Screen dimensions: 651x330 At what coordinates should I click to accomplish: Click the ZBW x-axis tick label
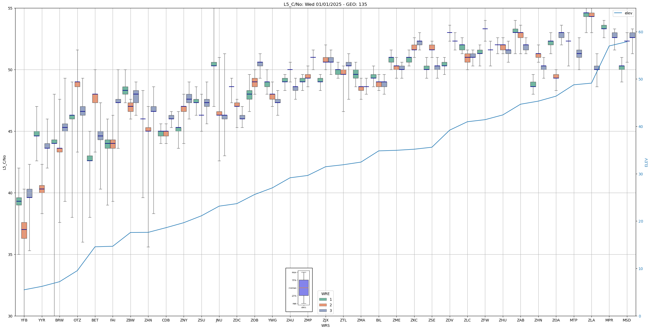130,320
